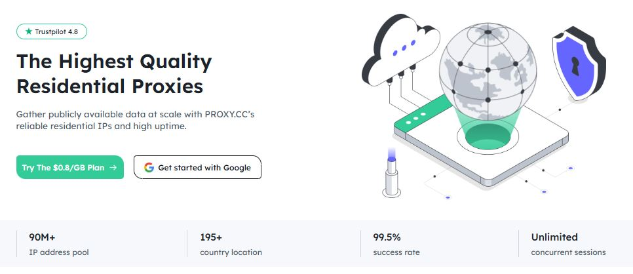This screenshot has width=633, height=274.
Task: Click the 99.5% success rate stat
Action: [x=396, y=244]
